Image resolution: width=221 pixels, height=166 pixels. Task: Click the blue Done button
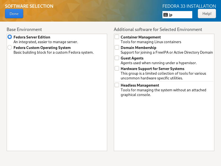[x=14, y=14]
